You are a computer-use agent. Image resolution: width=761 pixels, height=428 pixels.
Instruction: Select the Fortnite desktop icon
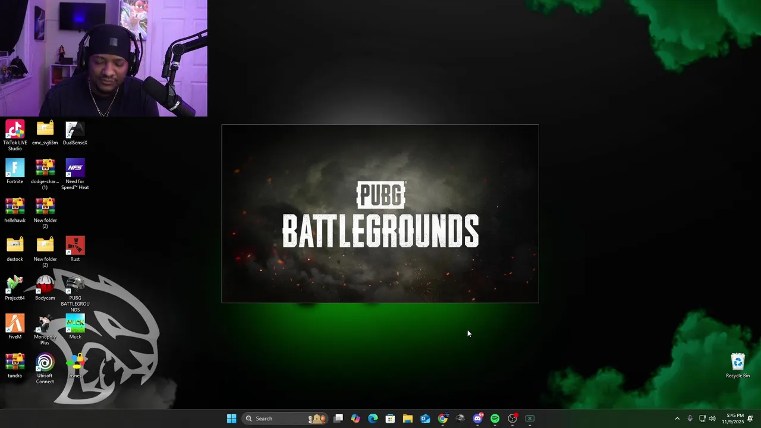[15, 172]
